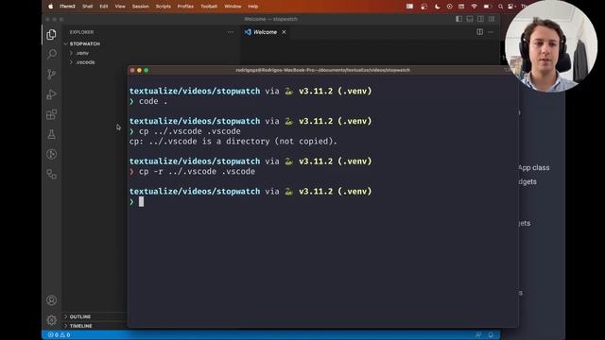605x340 pixels.
Task: Click the battery icon in the menu bar
Action: pos(488,7)
